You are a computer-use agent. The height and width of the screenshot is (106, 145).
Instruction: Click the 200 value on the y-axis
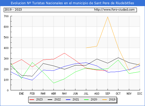pyautogui.click(x=6, y=69)
